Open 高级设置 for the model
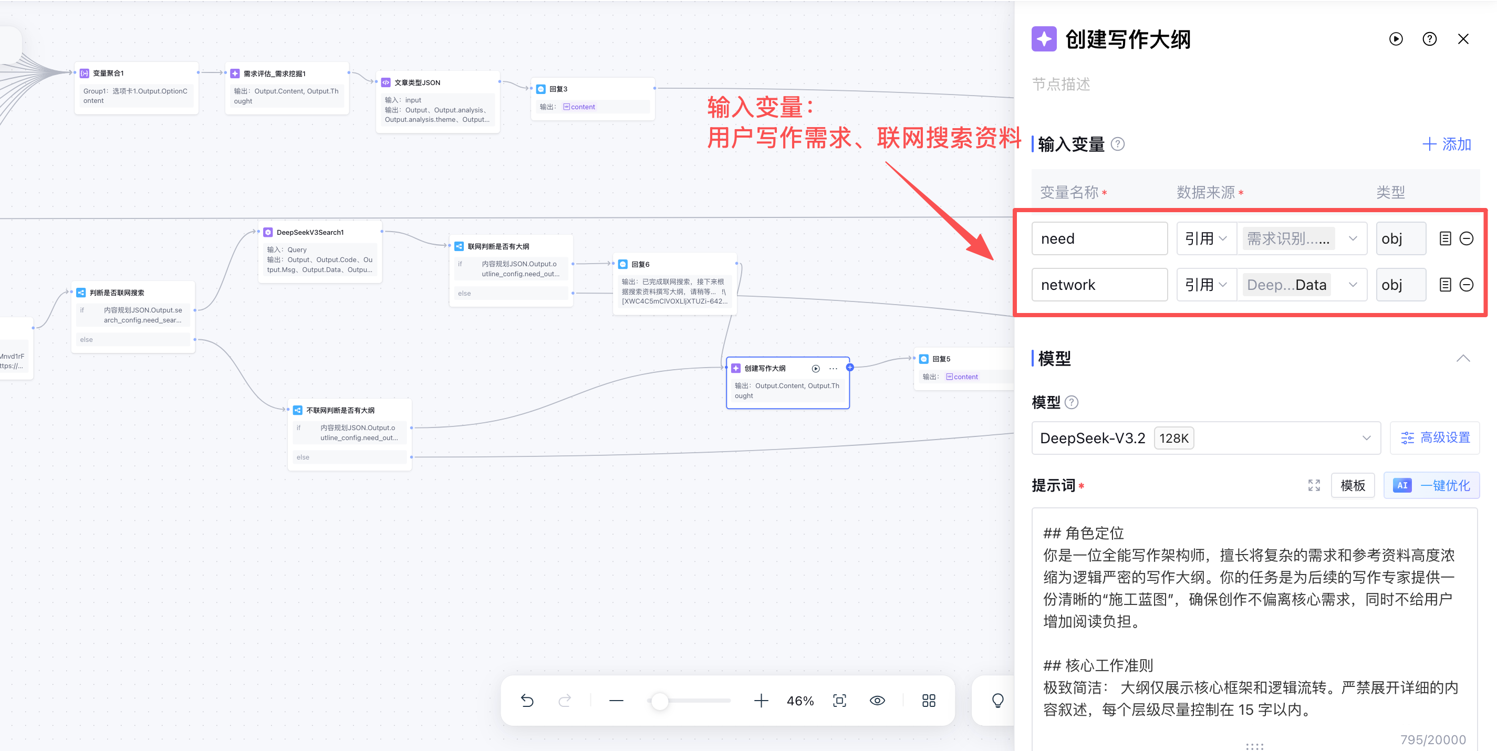The image size is (1497, 751). [1435, 437]
